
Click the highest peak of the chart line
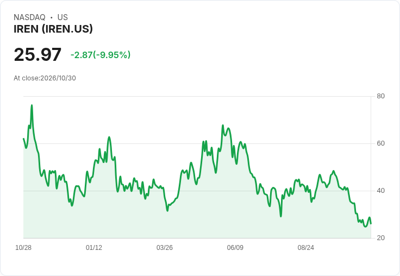pos(32,105)
